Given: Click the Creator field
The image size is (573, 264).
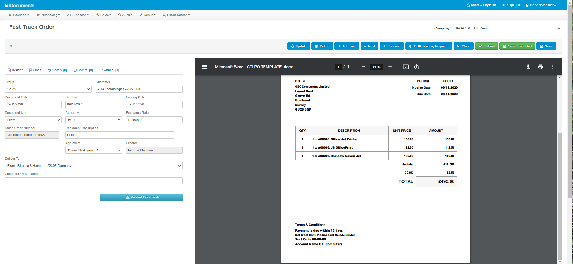Looking at the screenshot, I should pyautogui.click(x=154, y=150).
